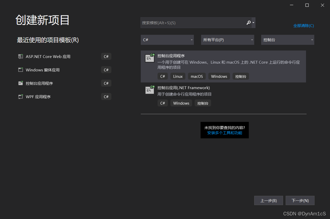The image size is (330, 219).
Task: Click C# tag beside Windows 窗体应用
Action: tap(106, 70)
